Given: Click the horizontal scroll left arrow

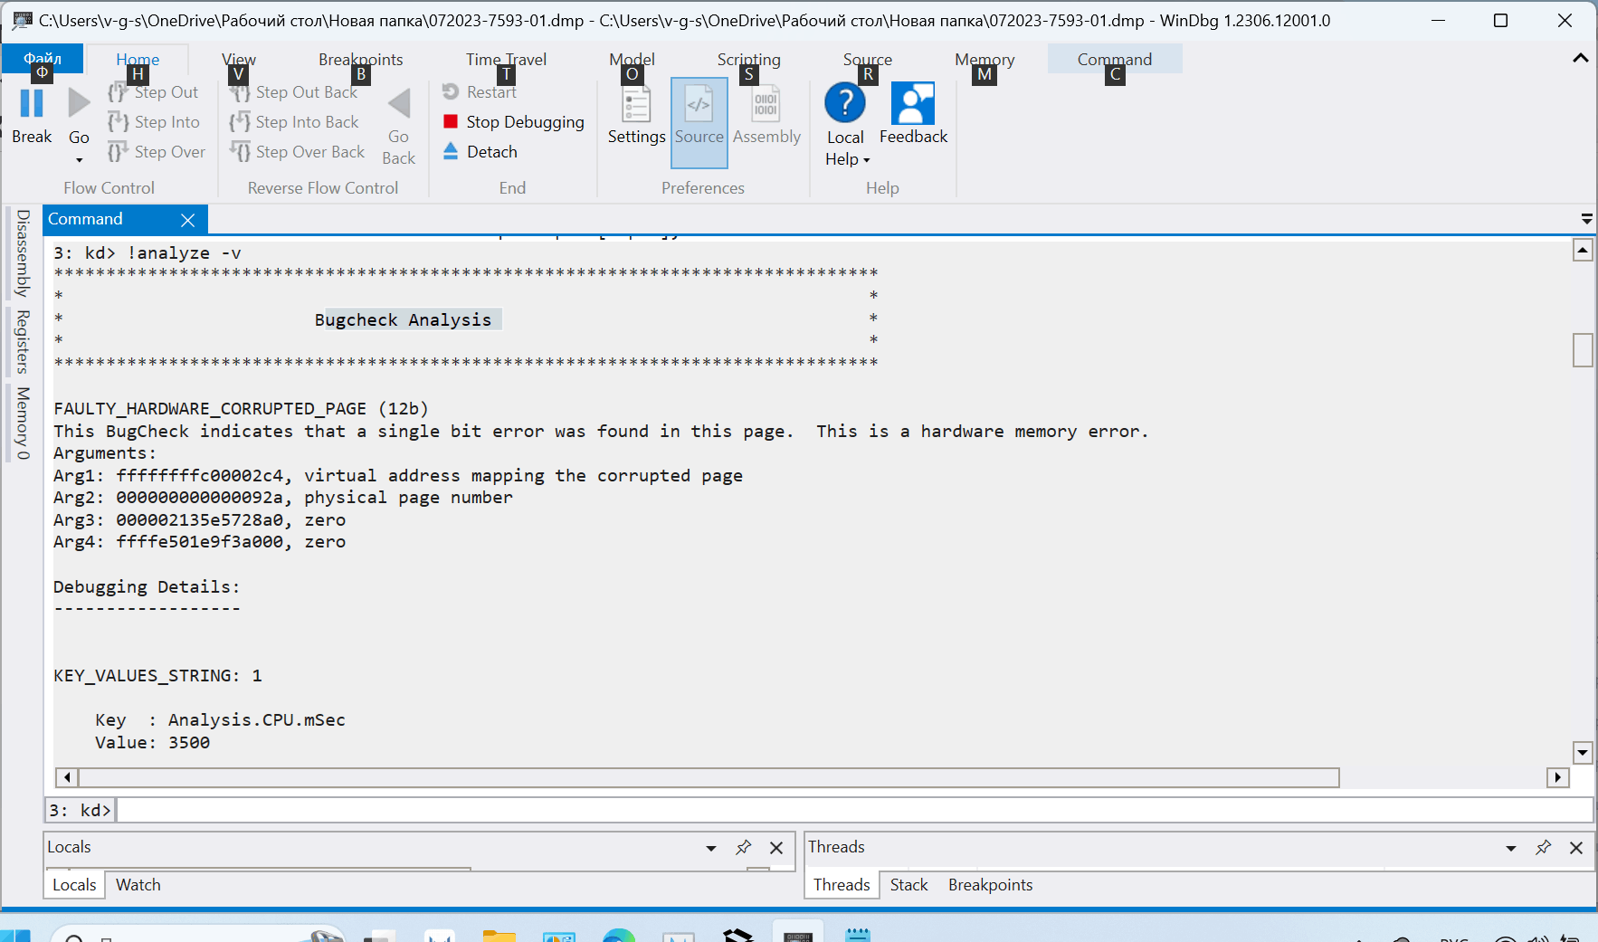Looking at the screenshot, I should pos(67,777).
